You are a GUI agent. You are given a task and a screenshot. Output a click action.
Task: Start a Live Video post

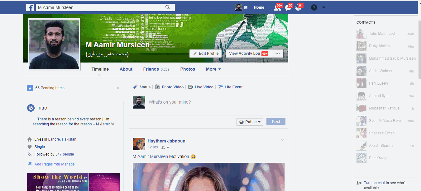click(x=201, y=87)
